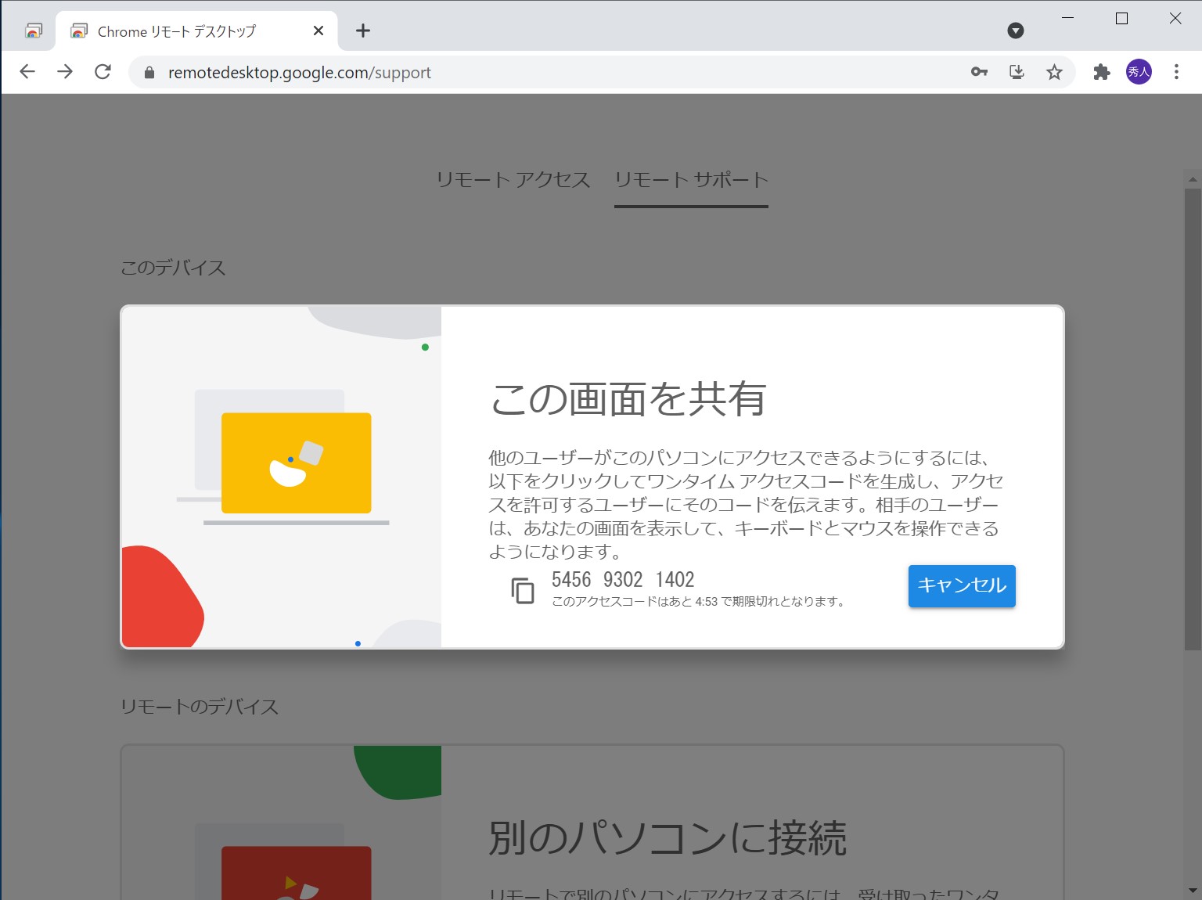Viewport: 1202px width, 900px height.
Task: Open the search tabs arrow menu
Action: tap(1016, 31)
